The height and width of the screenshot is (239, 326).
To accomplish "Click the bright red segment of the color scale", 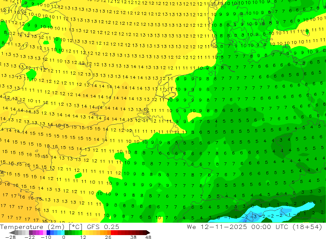I will pos(112,232).
